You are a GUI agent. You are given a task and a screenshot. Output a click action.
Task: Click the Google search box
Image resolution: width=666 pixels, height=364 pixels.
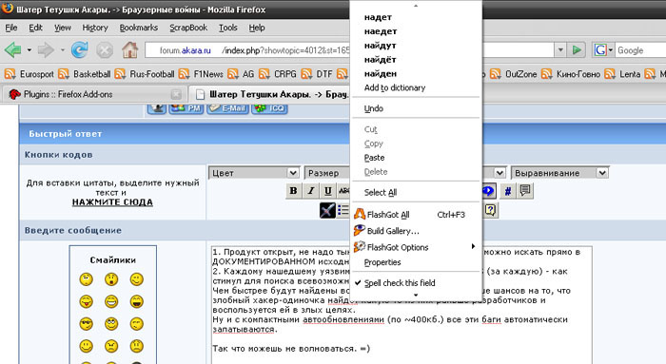pos(640,50)
